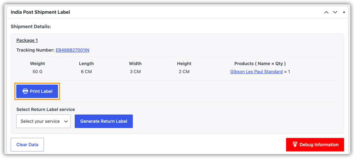
Task: Click the Width column header
Action: [x=135, y=64]
